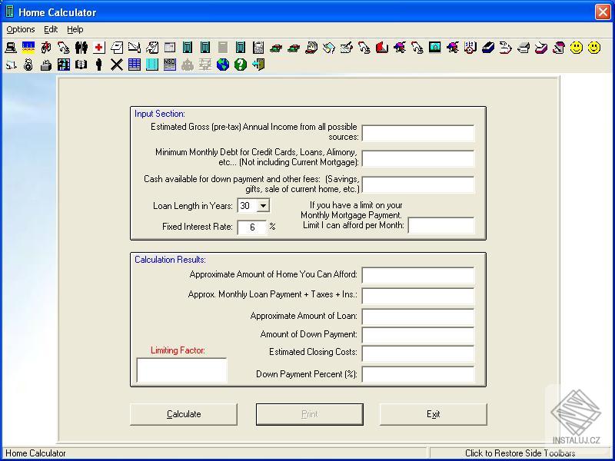Screen dimensions: 615x461
Task: Click the two-people toolbar icon
Action: 81,48
